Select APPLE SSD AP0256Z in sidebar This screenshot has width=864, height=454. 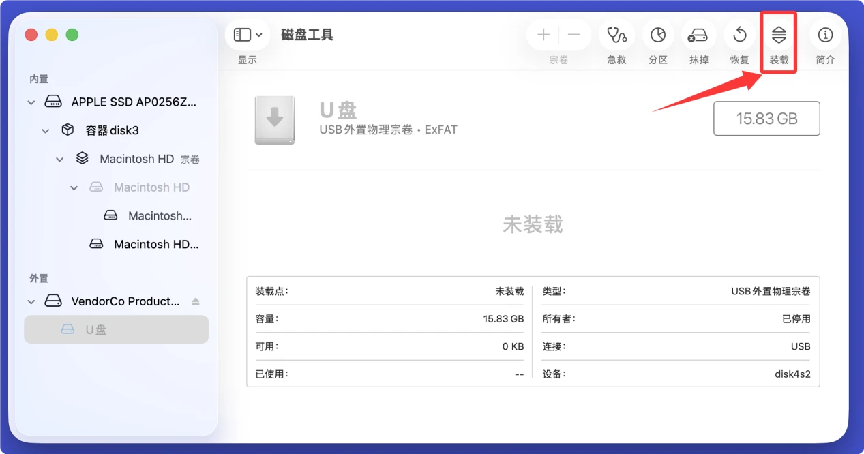(x=116, y=102)
